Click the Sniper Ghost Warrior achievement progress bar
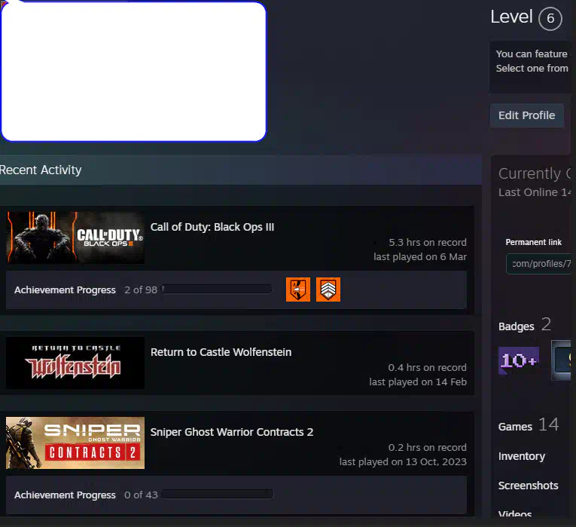Image resolution: width=576 pixels, height=527 pixels. [x=218, y=495]
